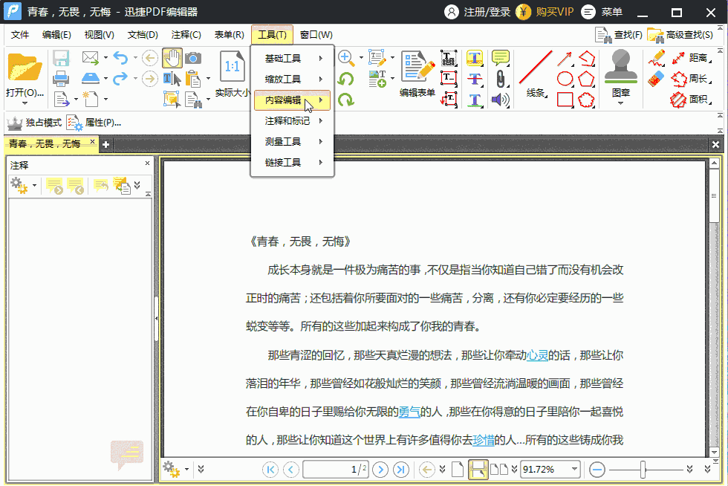Click the page number input field
This screenshot has width=728, height=486.
click(335, 469)
